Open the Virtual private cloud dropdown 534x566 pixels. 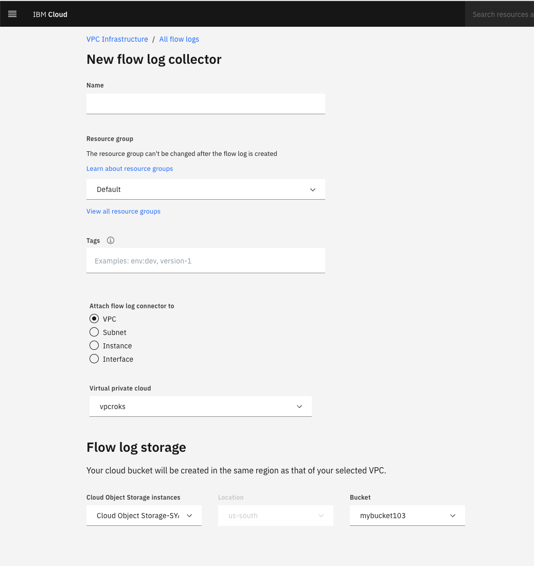(200, 406)
